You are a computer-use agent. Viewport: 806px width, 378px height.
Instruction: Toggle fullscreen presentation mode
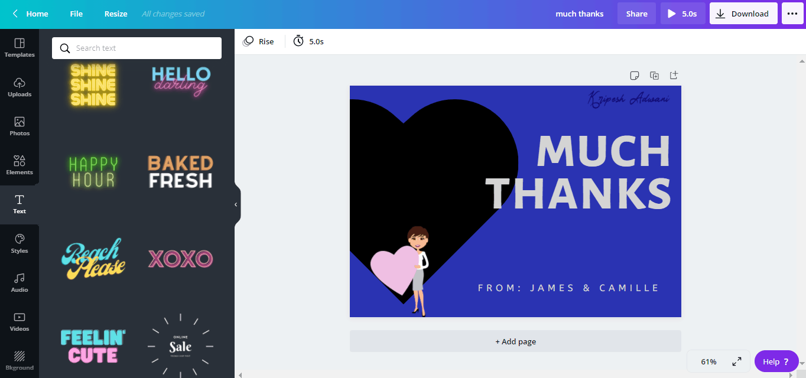coord(737,361)
